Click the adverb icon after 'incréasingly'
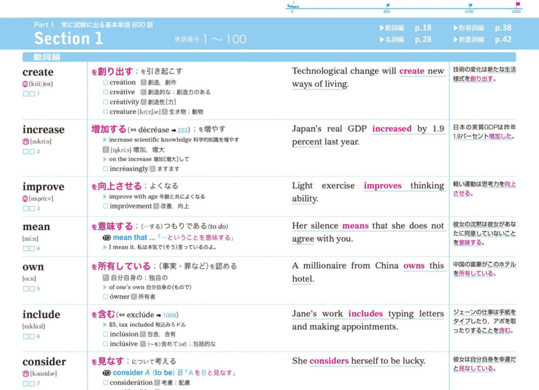The image size is (539, 390). 153,169
